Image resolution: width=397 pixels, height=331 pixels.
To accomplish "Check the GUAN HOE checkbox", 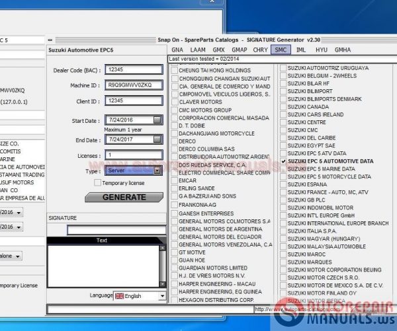I will click(175, 260).
